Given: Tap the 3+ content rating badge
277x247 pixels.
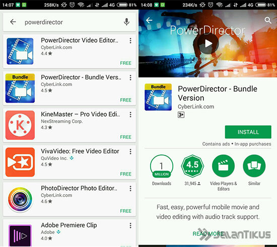Looking at the screenshot, I should tap(181, 115).
